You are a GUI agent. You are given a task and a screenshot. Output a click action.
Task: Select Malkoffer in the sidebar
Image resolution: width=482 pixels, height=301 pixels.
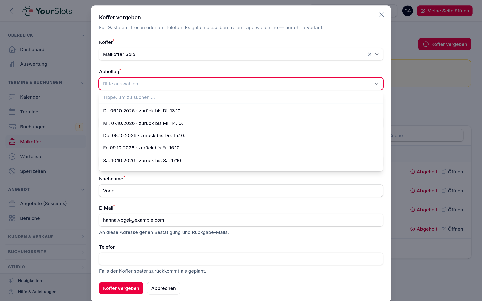pyautogui.click(x=45, y=142)
